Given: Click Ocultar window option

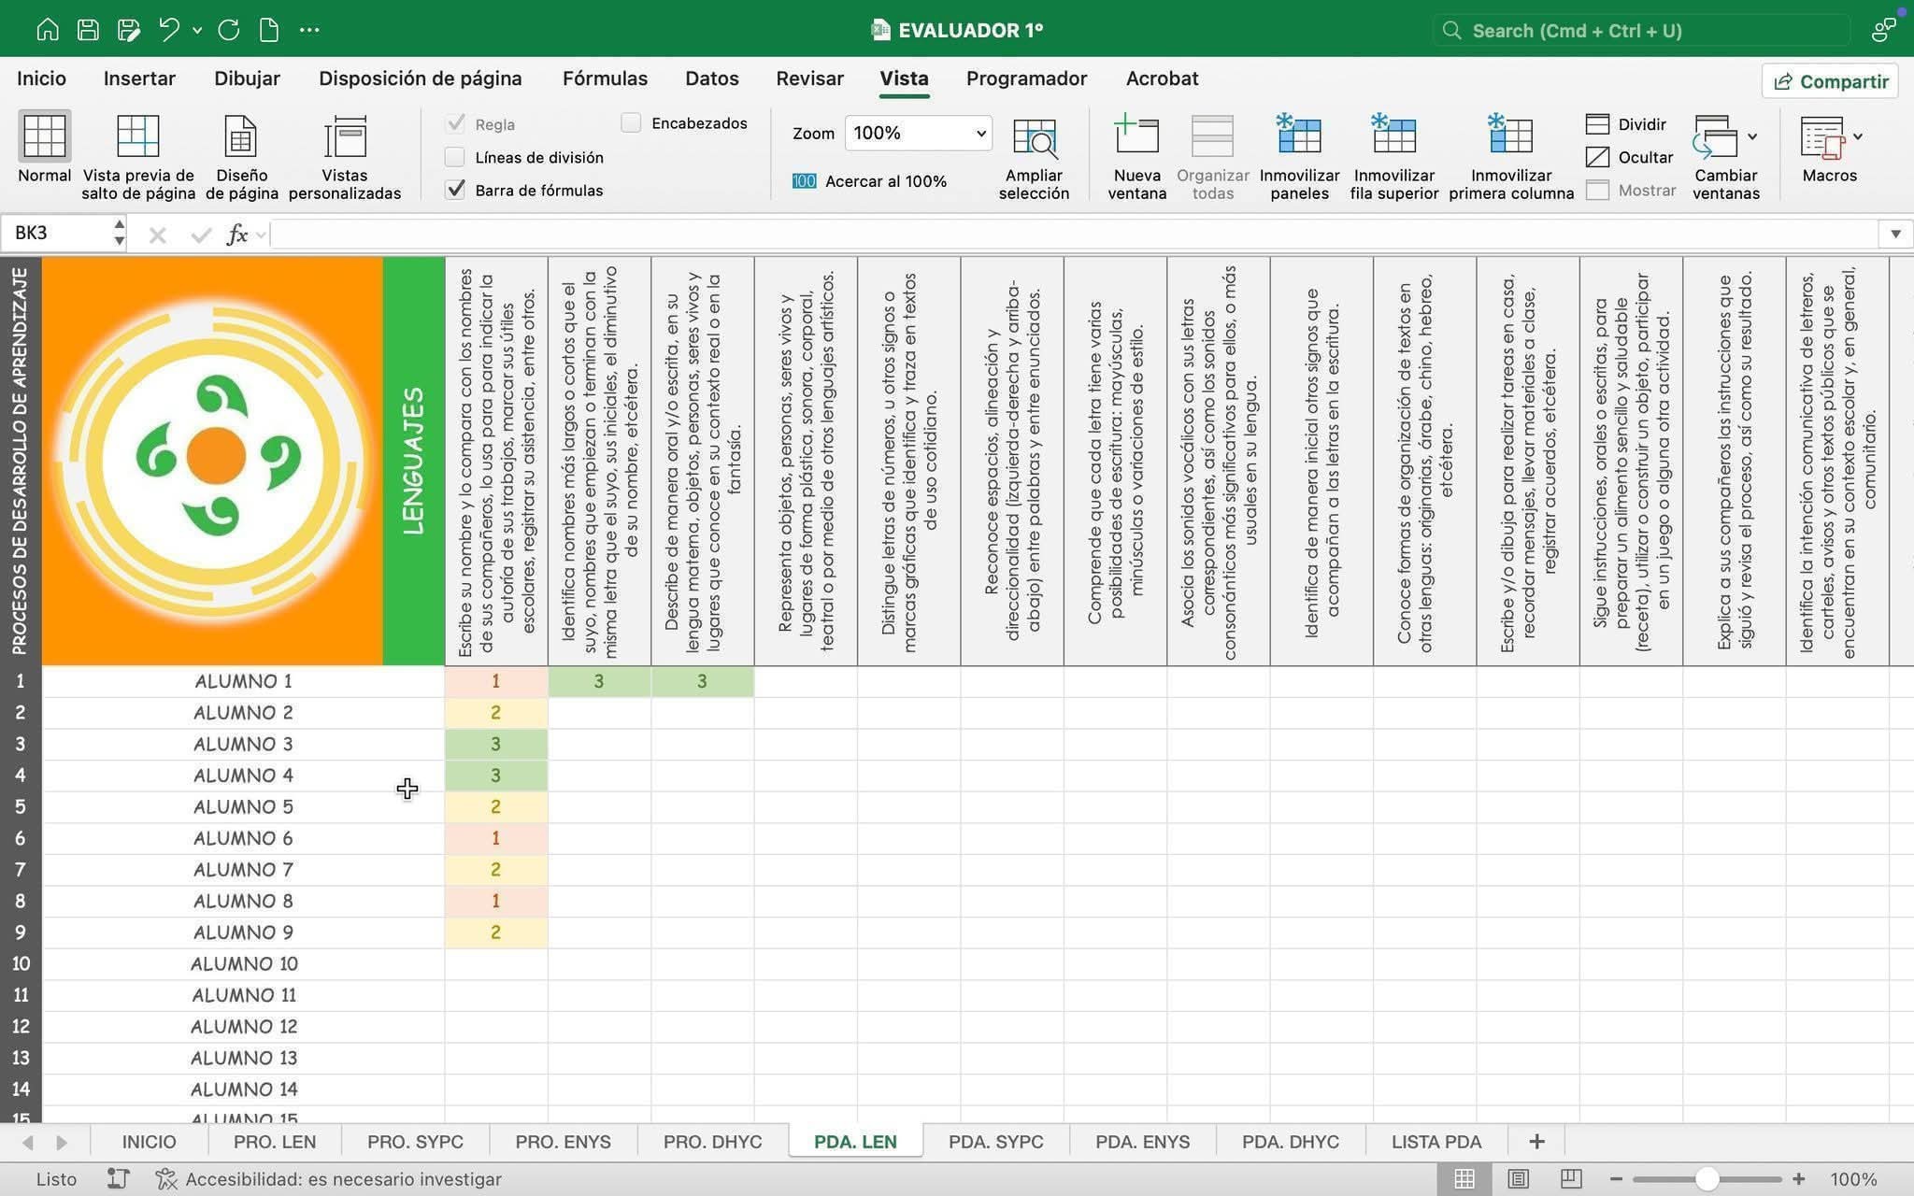Looking at the screenshot, I should point(1629,157).
